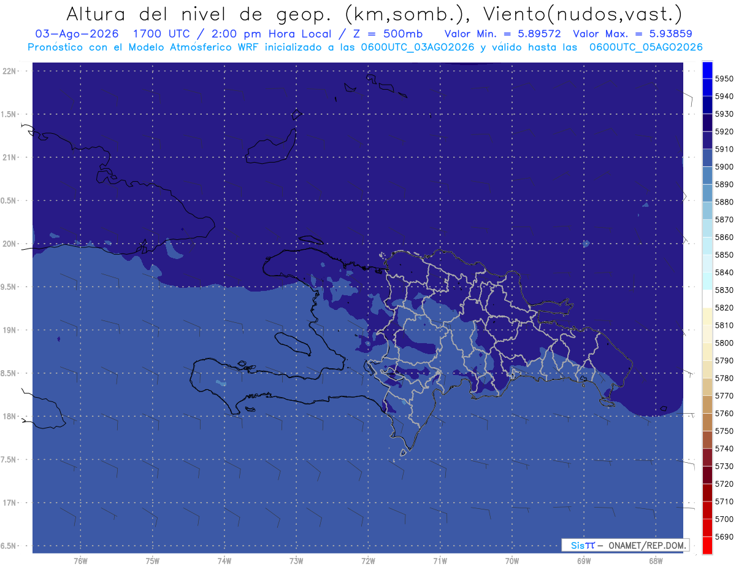The height and width of the screenshot is (569, 736).
Task: Click the '5820' colorbar value
Action: [724, 308]
